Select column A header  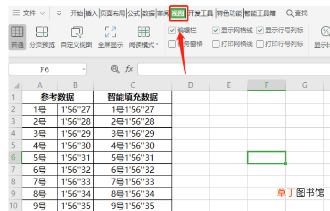(40, 85)
